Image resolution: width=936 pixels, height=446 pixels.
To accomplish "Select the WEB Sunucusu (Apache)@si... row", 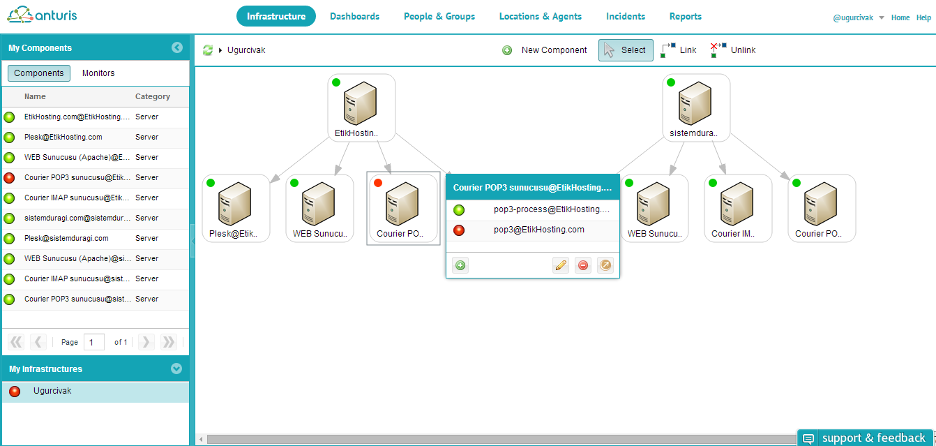I will pyautogui.click(x=96, y=259).
